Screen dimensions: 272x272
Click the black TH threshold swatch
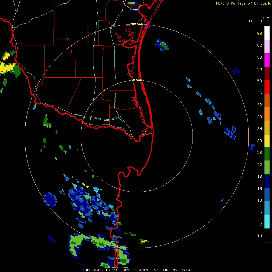[267, 235]
